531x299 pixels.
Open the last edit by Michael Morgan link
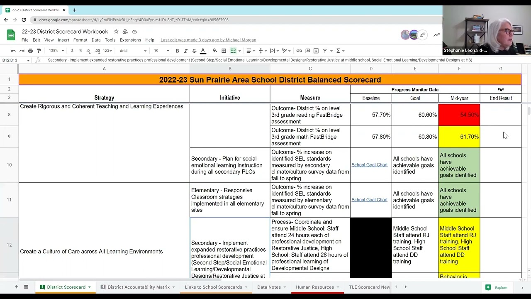click(x=208, y=40)
